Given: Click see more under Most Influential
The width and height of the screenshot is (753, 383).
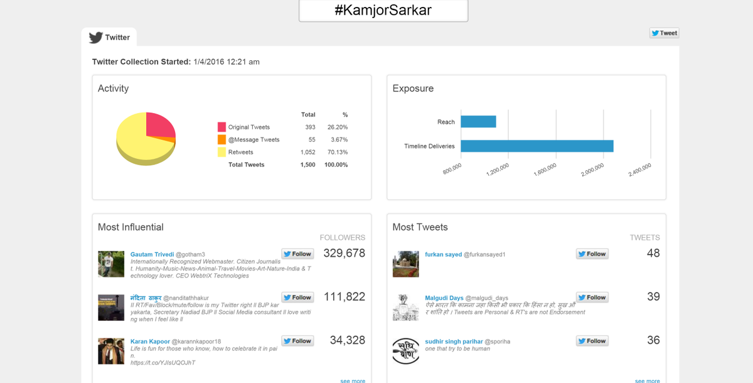Looking at the screenshot, I should 353,380.
